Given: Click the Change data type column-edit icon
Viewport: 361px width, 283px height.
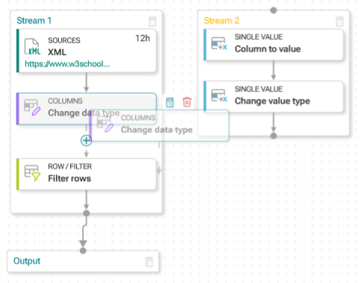Looking at the screenshot, I should click(32, 107).
